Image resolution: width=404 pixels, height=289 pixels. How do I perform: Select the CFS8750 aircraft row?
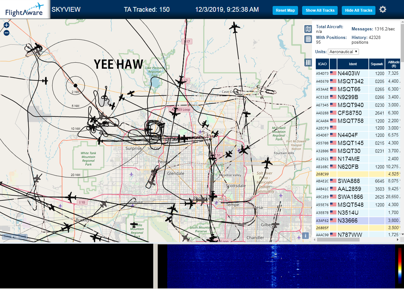click(358, 113)
